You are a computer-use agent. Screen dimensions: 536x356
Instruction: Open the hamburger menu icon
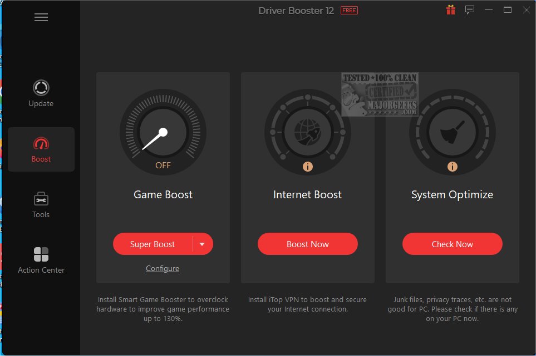[41, 17]
